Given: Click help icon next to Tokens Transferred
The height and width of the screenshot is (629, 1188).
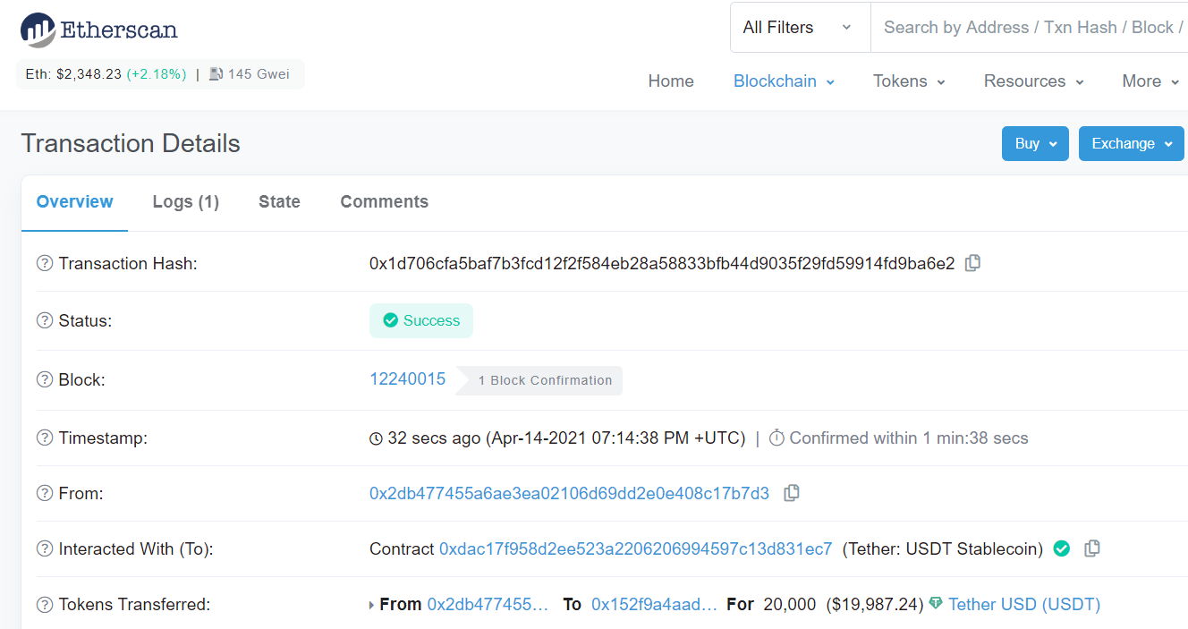Looking at the screenshot, I should point(45,604).
